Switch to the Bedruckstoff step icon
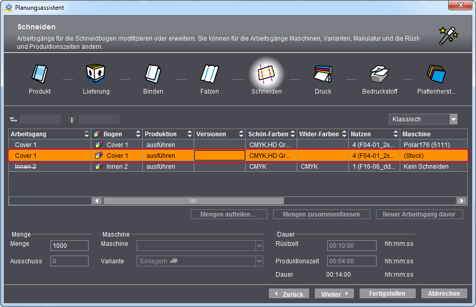This screenshot has height=307, width=476. click(380, 74)
